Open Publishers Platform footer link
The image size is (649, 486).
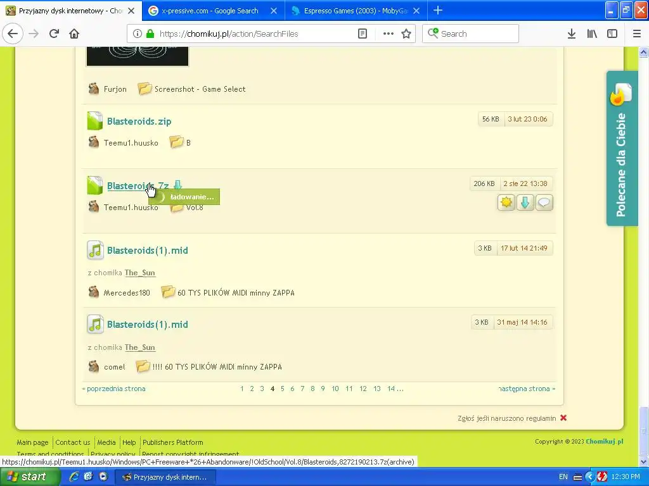173,442
